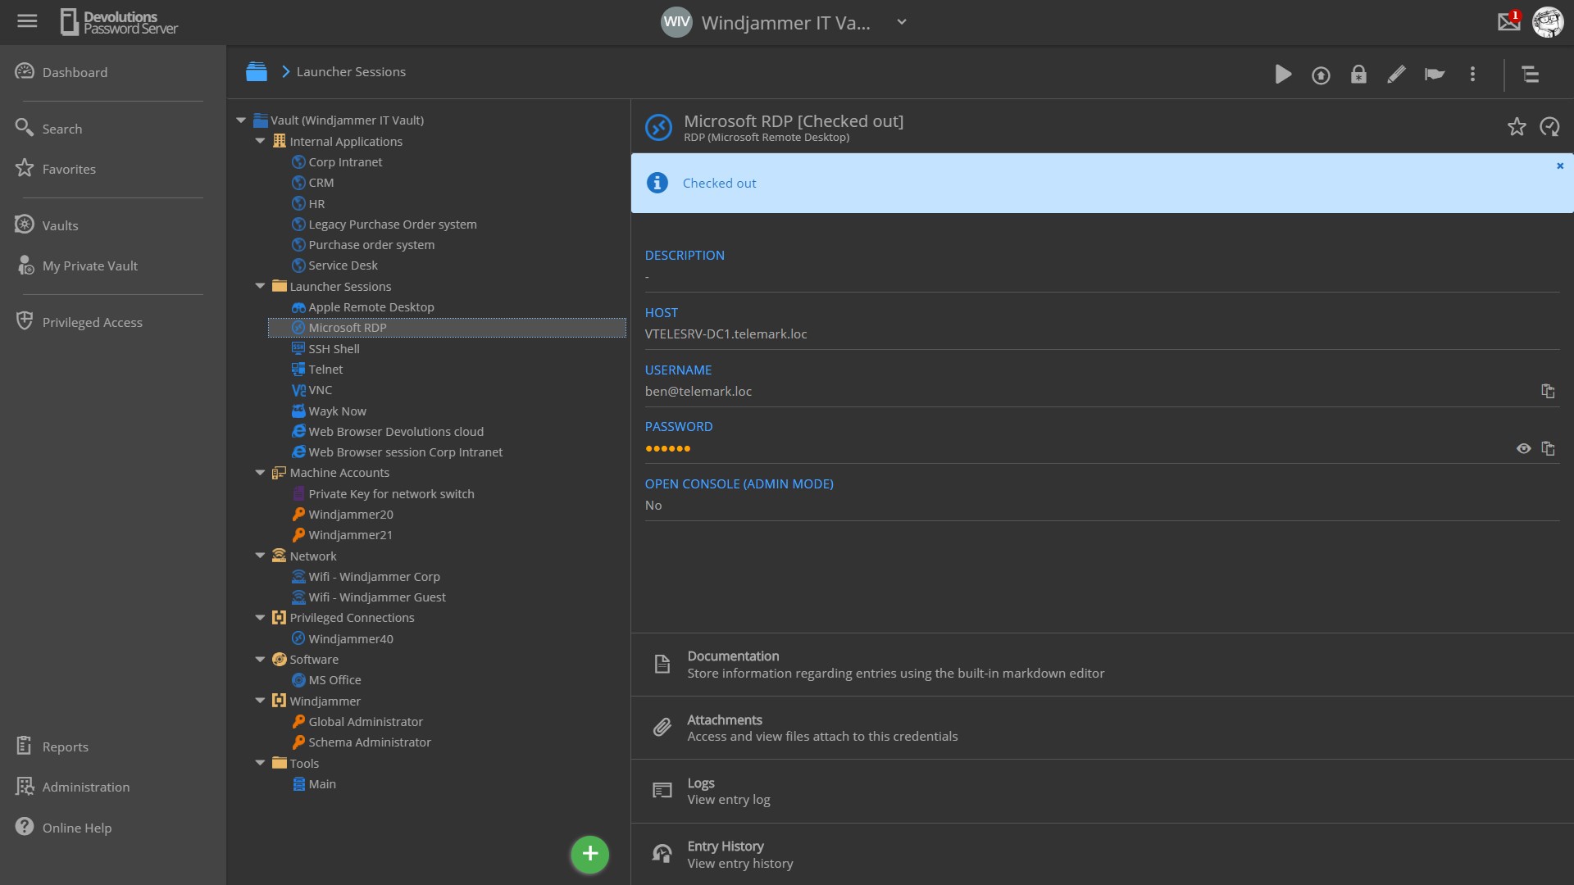Image resolution: width=1574 pixels, height=885 pixels.
Task: Copy the username to clipboard
Action: pyautogui.click(x=1548, y=390)
